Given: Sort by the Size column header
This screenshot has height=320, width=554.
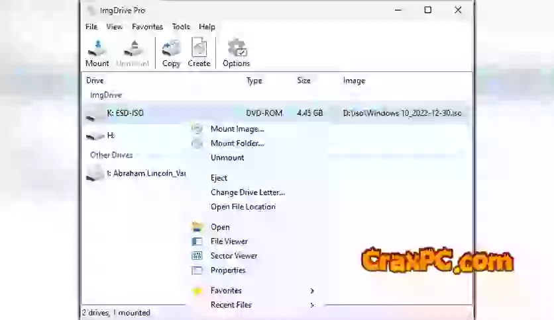Looking at the screenshot, I should [x=304, y=81].
